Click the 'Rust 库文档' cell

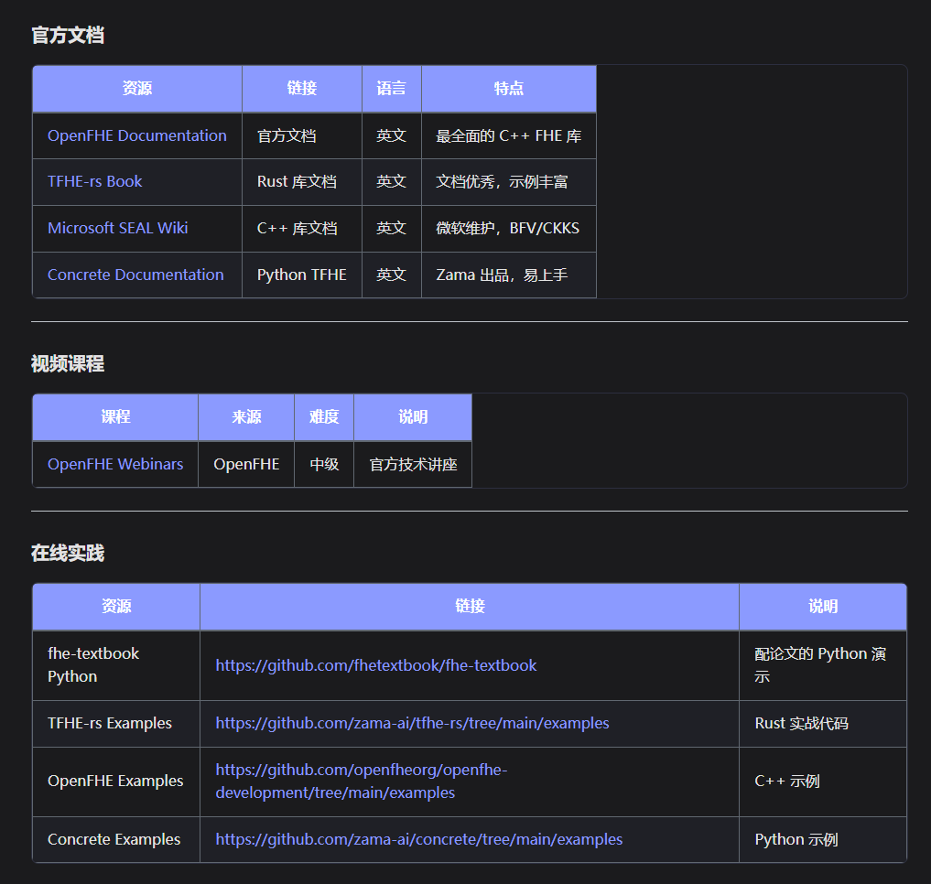coord(301,182)
